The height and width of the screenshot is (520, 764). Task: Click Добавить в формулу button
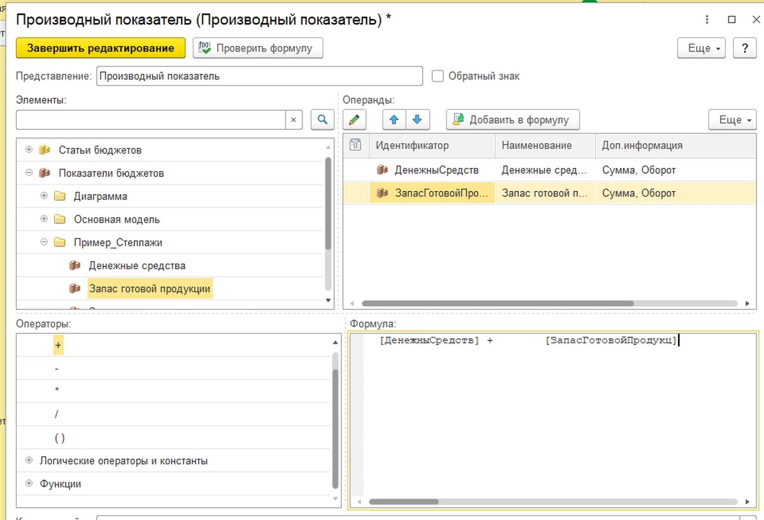coord(513,120)
